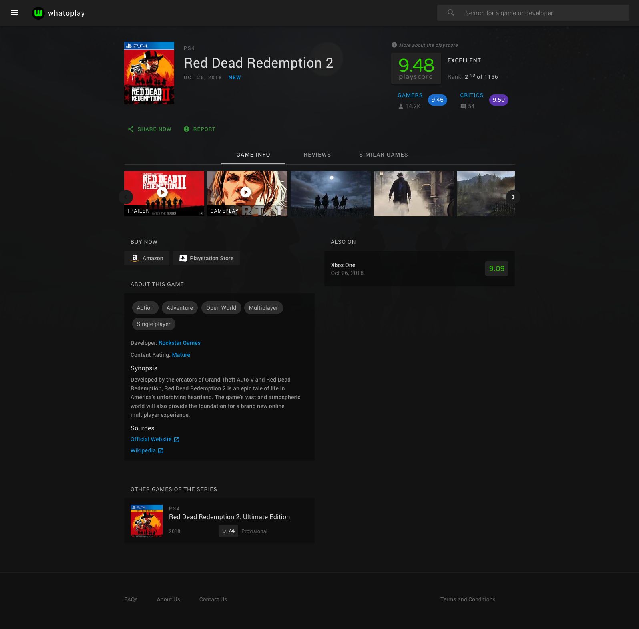
Task: Open the Xbox One version entry
Action: click(x=420, y=269)
